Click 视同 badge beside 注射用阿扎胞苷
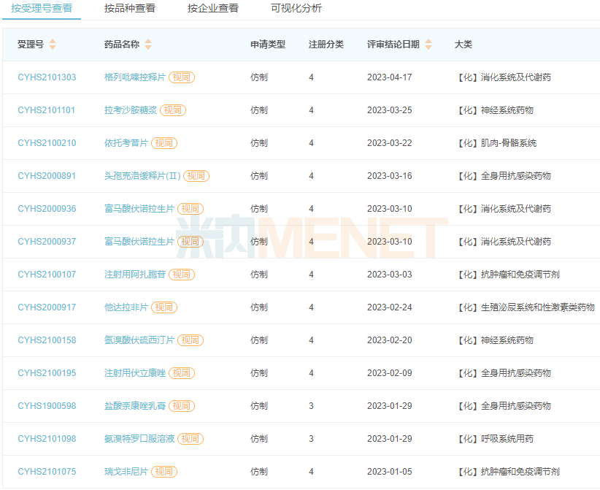Screen dimensions: 600x490 tap(182, 275)
